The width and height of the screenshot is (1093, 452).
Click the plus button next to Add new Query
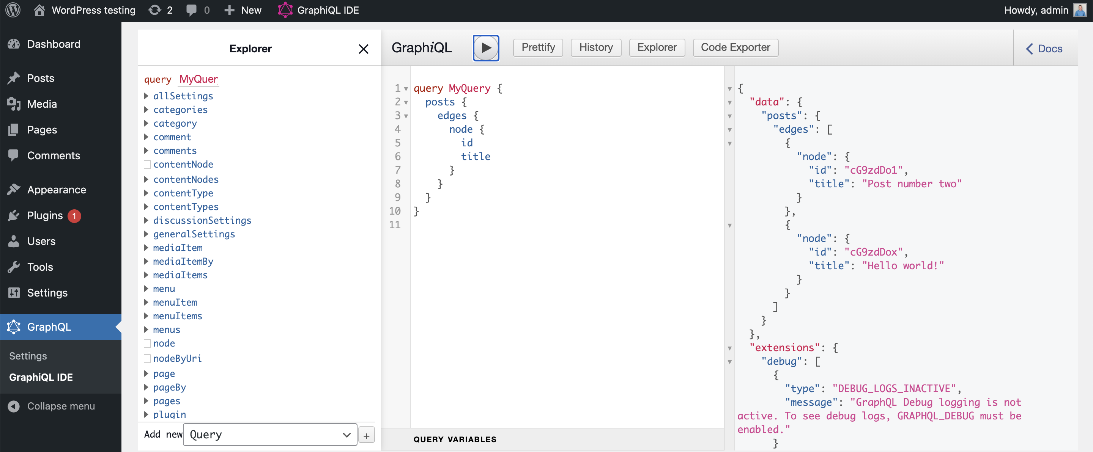tap(367, 435)
